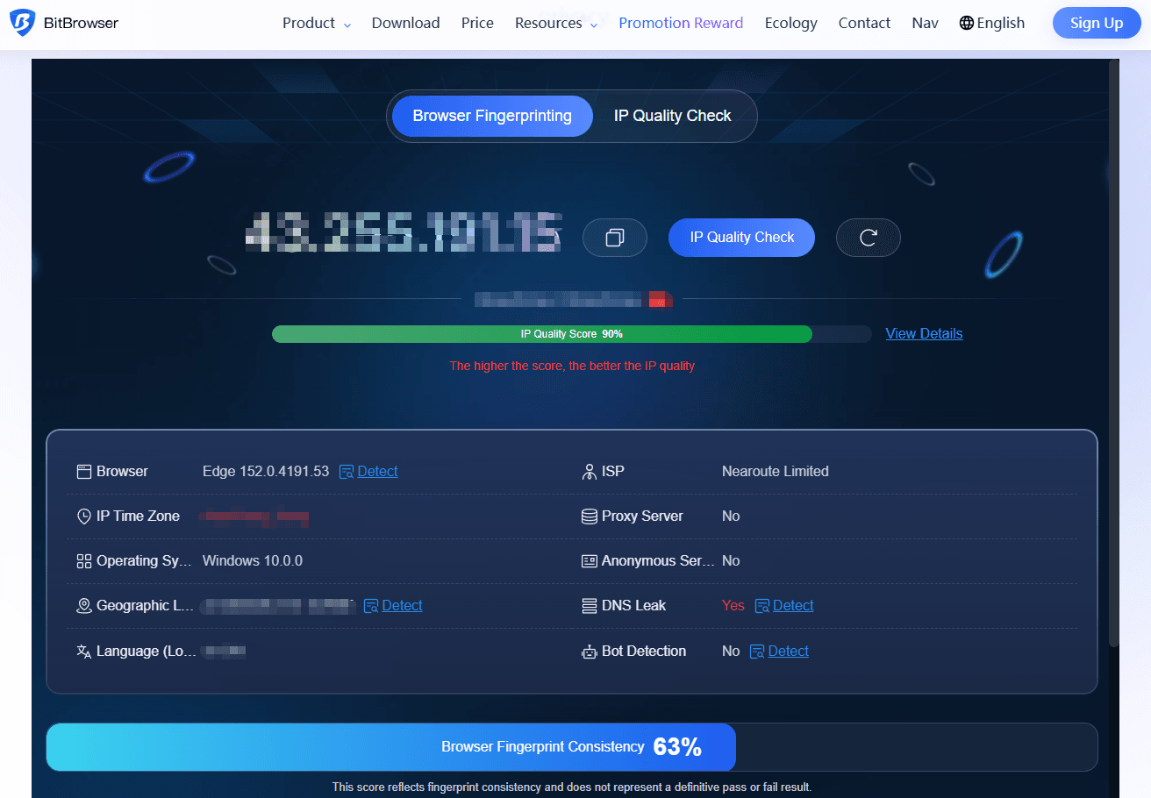Click the 'Proxy Server' label
Screen dimensions: 1151x798
(642, 517)
